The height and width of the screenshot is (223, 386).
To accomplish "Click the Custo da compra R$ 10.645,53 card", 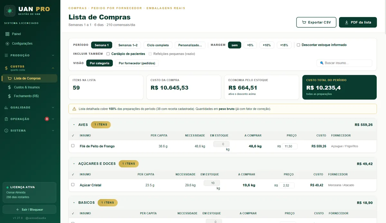I will coord(184,87).
